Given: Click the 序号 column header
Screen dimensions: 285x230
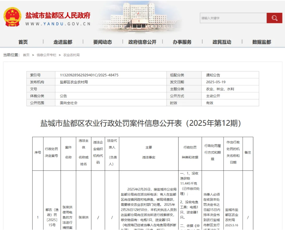Looking at the screenshot, I should coord(38,154).
